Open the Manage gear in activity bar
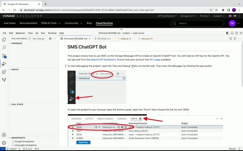The height and width of the screenshot is (151, 243). [4, 143]
